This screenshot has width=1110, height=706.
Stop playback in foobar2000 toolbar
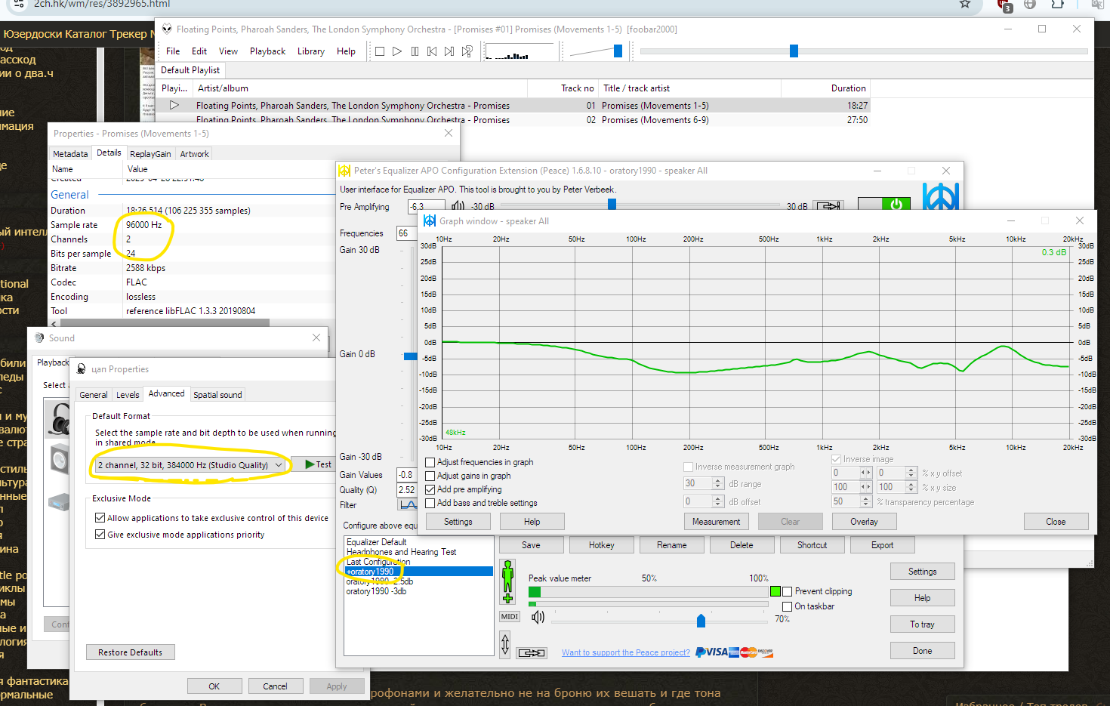[x=380, y=51]
